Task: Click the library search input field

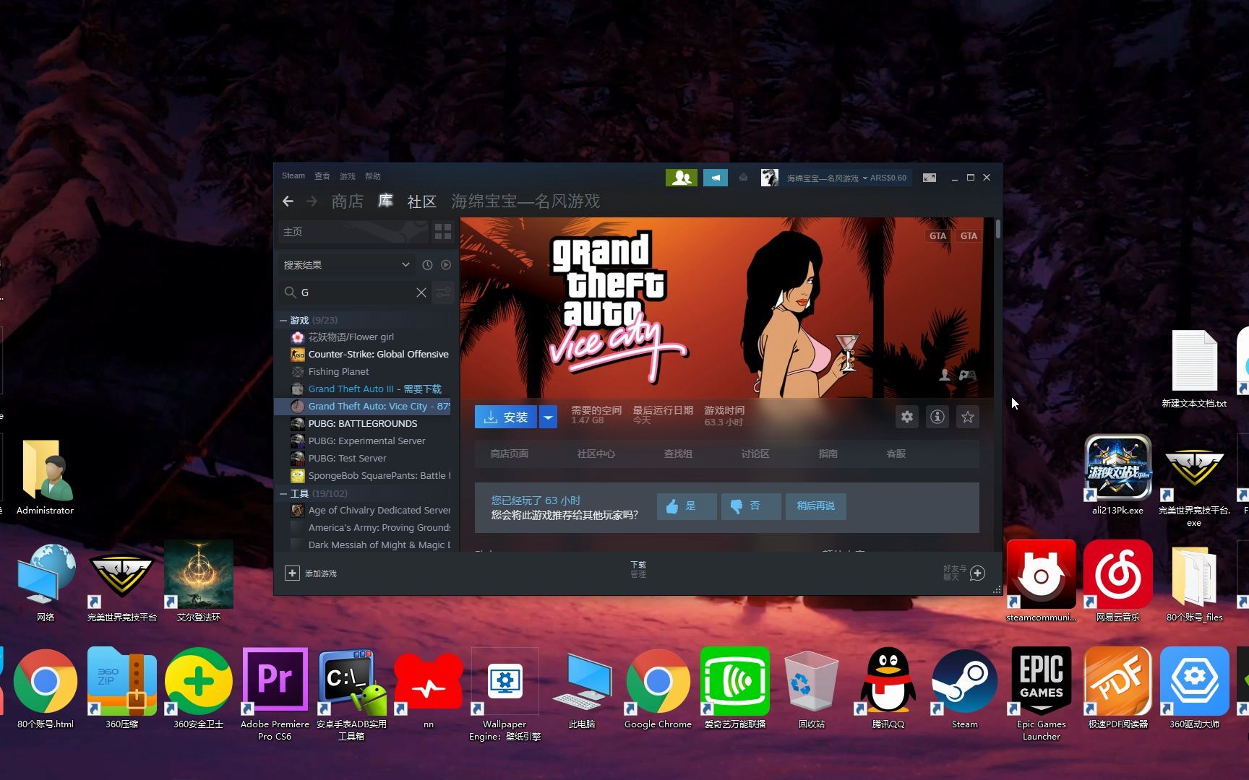Action: pos(354,292)
